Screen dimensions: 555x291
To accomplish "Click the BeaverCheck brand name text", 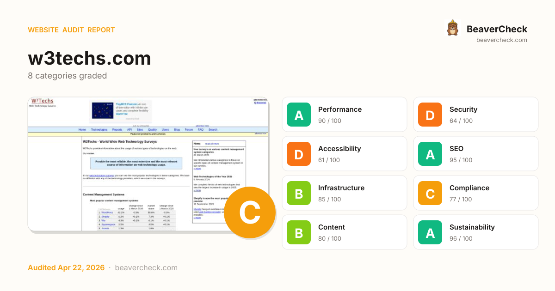I will [497, 29].
